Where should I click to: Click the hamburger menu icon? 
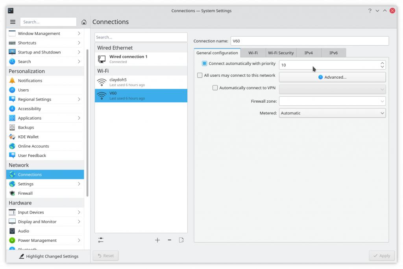[x=13, y=22]
